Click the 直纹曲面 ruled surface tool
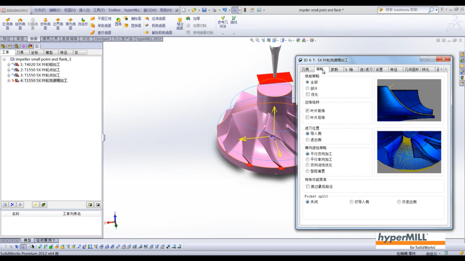The image size is (465, 261). tap(101, 32)
